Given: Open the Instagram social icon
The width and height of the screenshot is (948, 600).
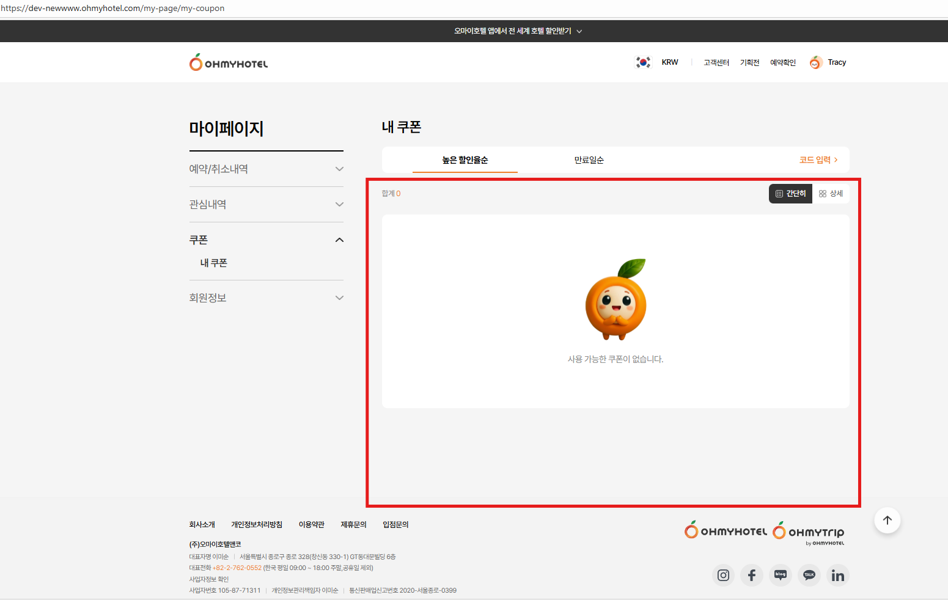Looking at the screenshot, I should tap(723, 576).
